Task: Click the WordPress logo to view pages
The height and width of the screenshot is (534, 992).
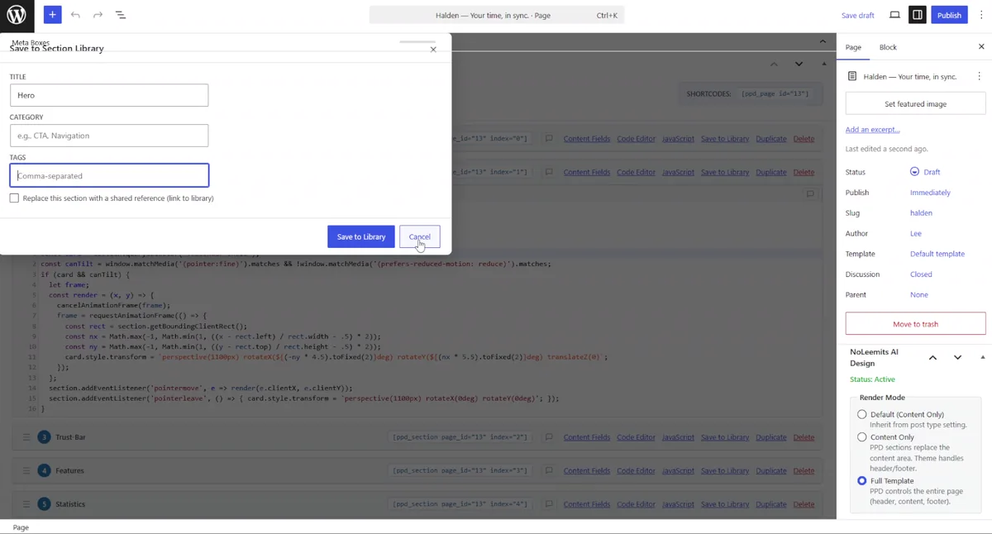Action: 17,15
